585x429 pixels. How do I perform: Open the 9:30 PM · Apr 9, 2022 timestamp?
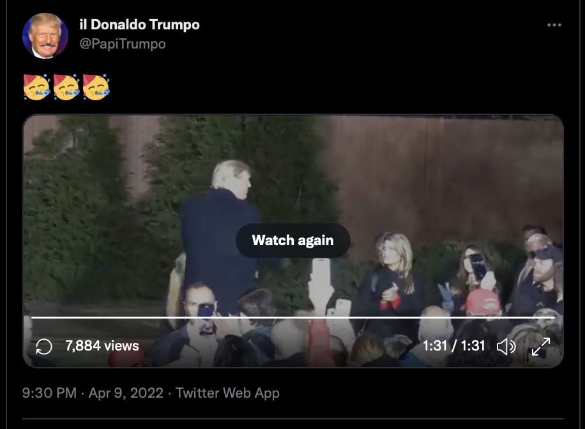tap(93, 393)
